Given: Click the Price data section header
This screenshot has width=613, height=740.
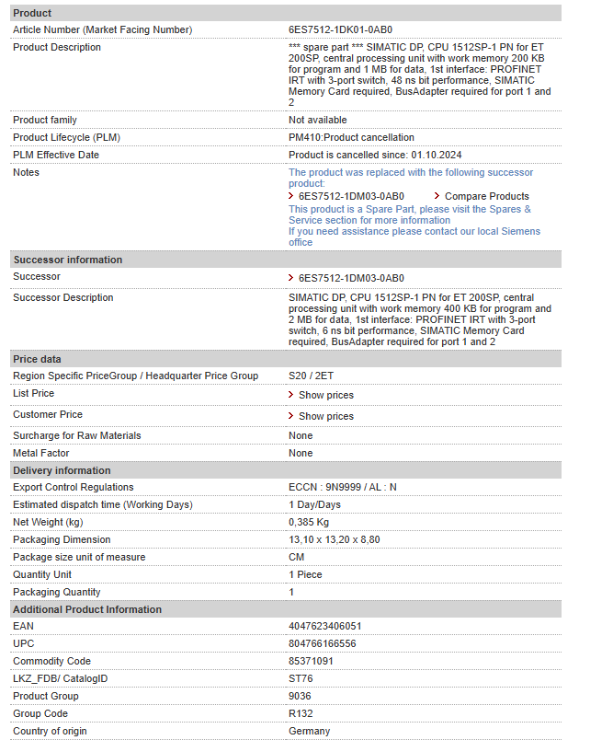Looking at the screenshot, I should point(37,359).
